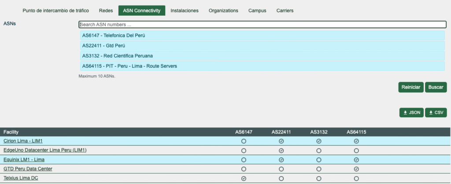Screen dimensions: 451x184
Task: Click AS64115 check icon for Cirion Lima
Action: [356, 141]
